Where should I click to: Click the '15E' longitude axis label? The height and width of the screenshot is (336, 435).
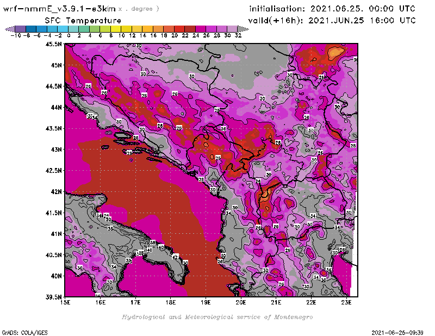click(x=65, y=302)
